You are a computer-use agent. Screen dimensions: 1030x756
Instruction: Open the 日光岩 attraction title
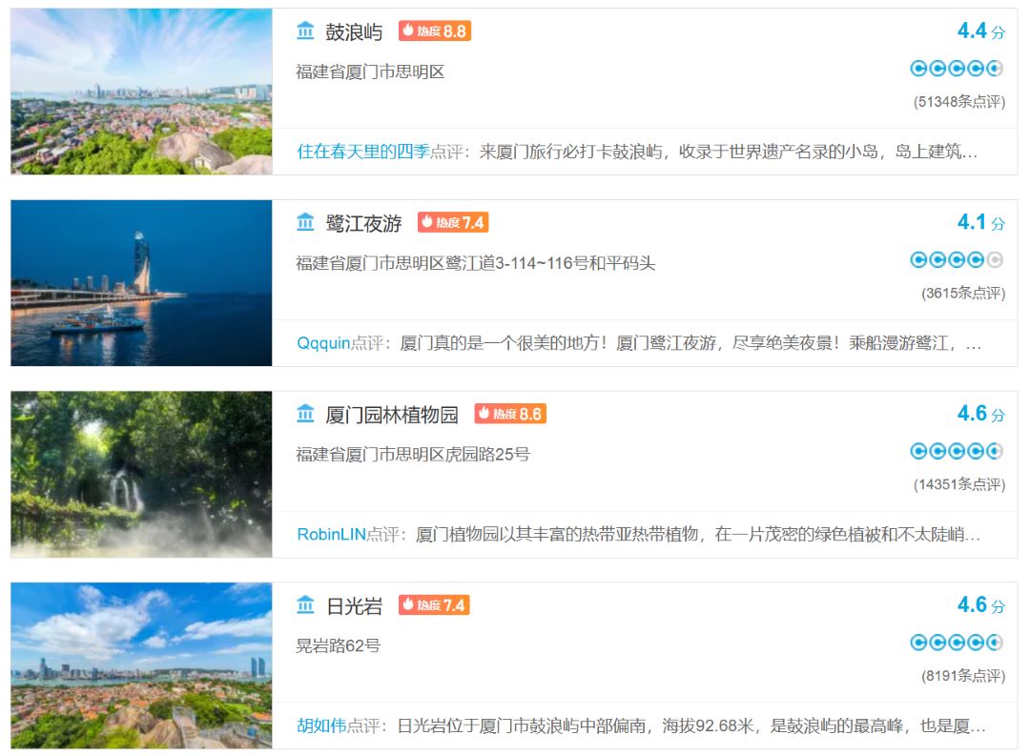(x=354, y=606)
